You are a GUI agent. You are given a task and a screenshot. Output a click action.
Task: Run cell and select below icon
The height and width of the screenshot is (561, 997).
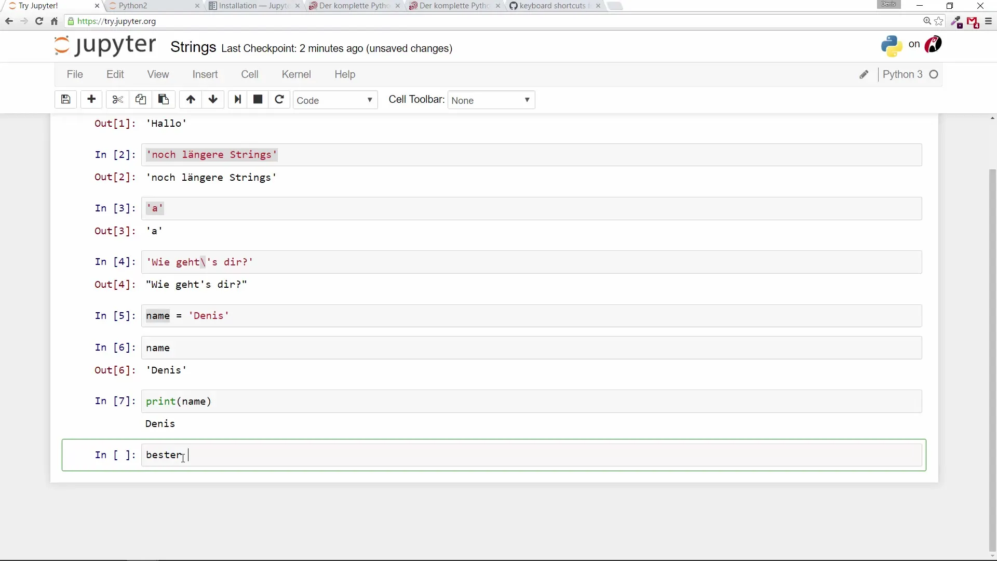pos(237,99)
